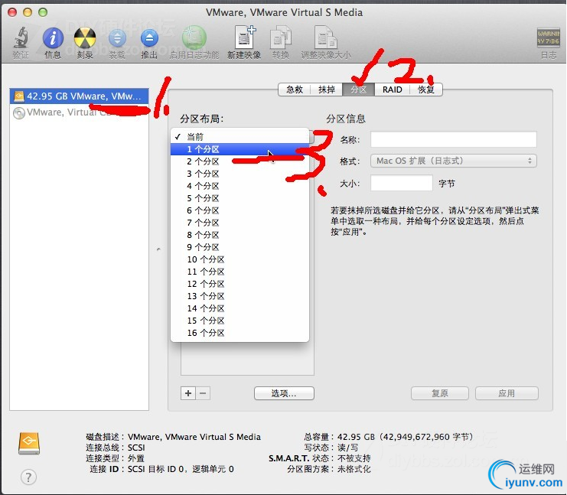Screen dimensions: 567x495
Task: Switch to the Partition (分区) tab
Action: 358,90
